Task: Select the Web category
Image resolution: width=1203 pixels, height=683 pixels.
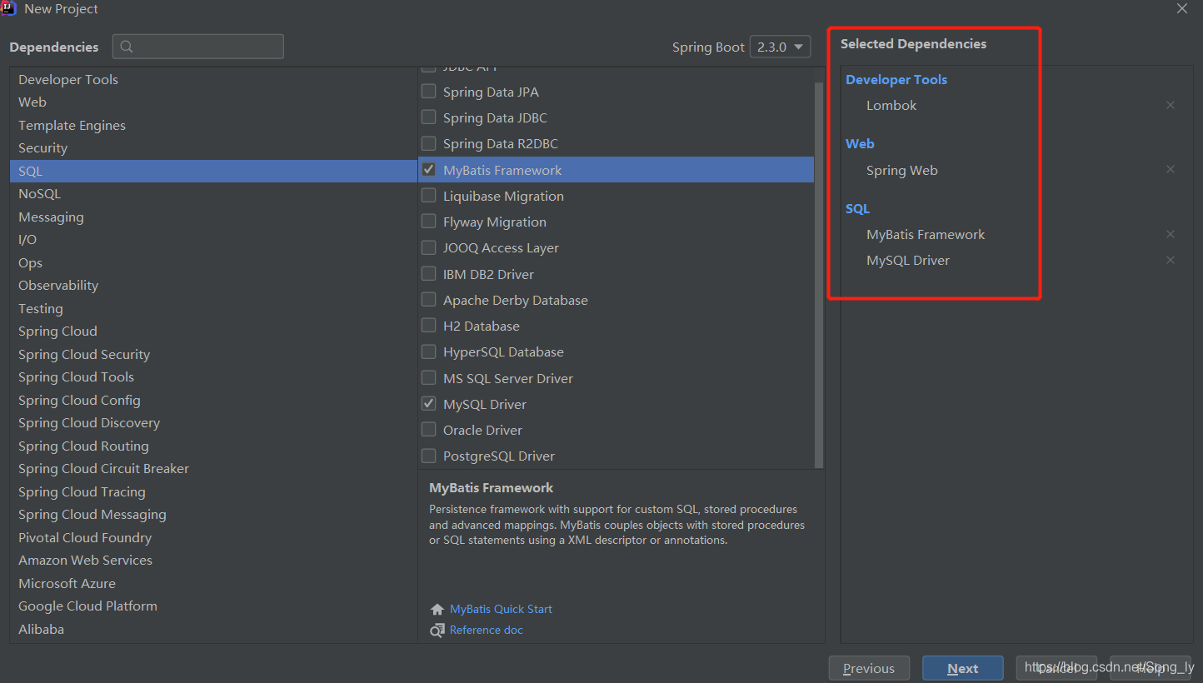Action: pos(213,102)
